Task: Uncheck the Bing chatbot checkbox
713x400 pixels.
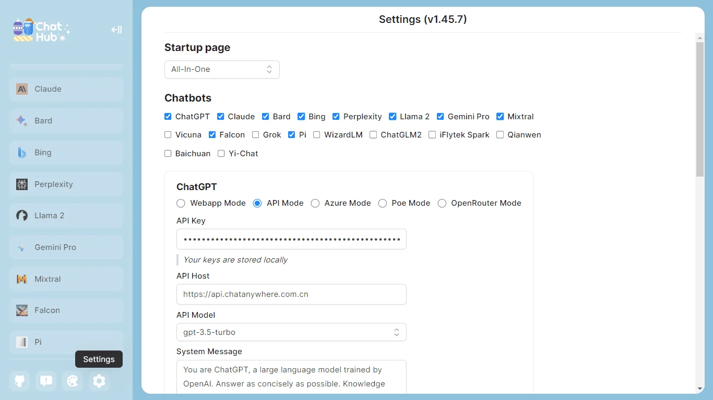Action: click(x=301, y=117)
